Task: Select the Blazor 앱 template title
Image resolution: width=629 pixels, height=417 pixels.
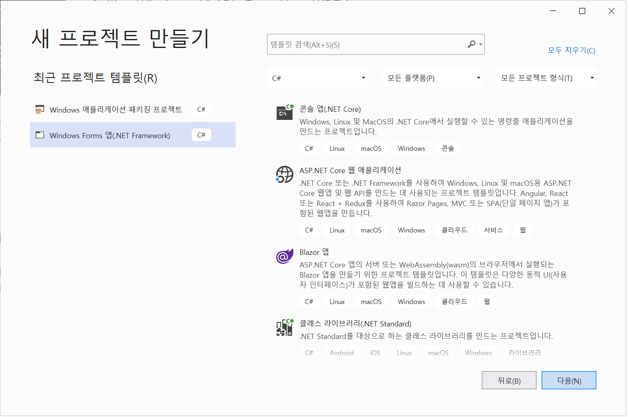Action: (314, 252)
